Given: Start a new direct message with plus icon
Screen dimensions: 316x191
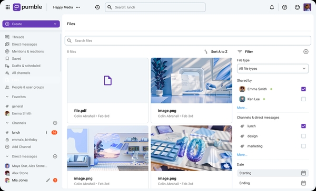Looking at the screenshot, I should [x=55, y=156].
